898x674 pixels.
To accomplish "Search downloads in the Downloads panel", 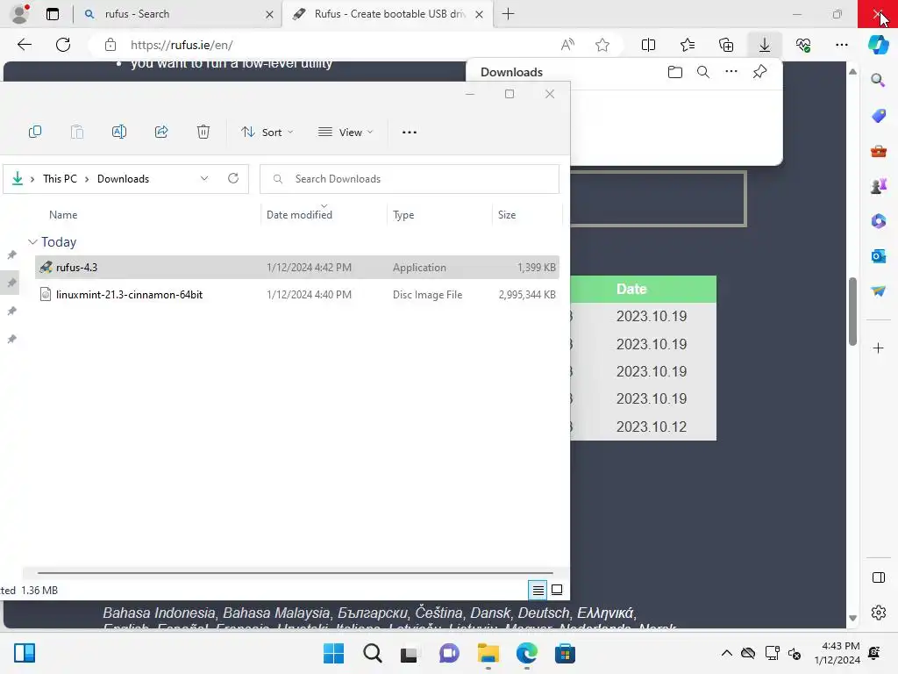I will pyautogui.click(x=703, y=72).
